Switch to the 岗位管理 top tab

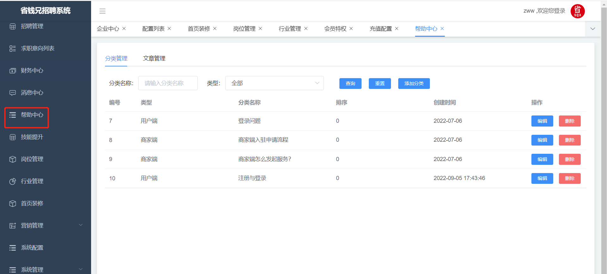click(x=244, y=29)
